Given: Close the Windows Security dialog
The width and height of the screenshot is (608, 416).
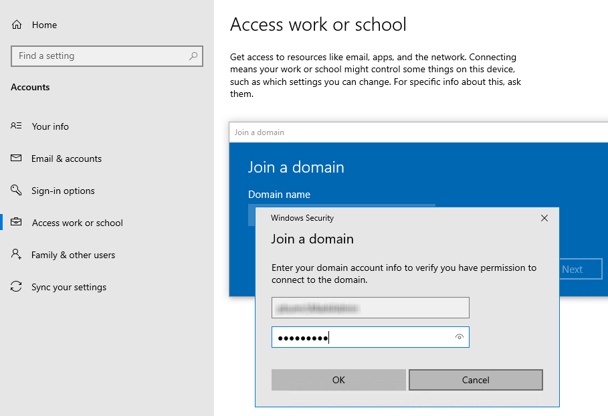Looking at the screenshot, I should (x=544, y=218).
